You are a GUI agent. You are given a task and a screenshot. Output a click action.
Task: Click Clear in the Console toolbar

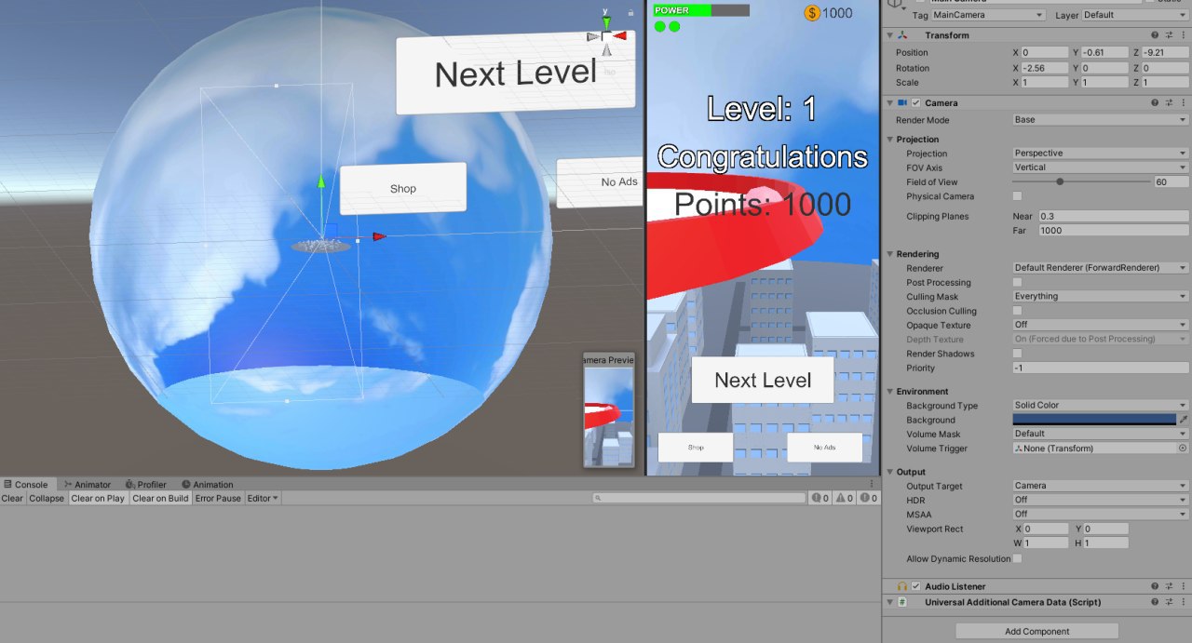pyautogui.click(x=12, y=499)
